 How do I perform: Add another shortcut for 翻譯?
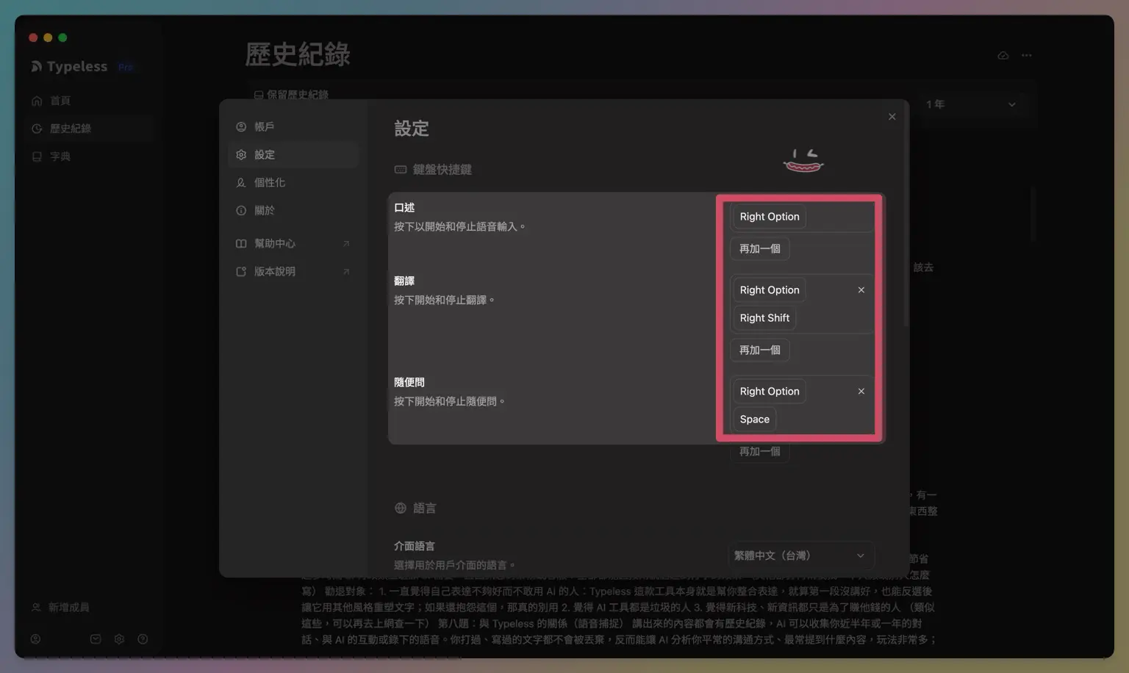pos(760,350)
